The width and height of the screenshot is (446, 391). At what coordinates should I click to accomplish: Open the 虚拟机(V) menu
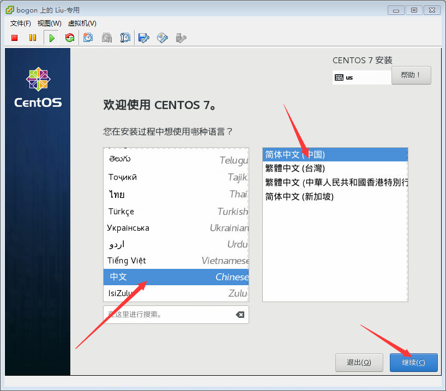82,23
